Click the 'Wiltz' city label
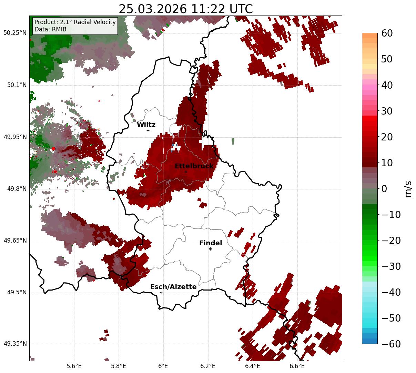Image resolution: width=416 pixels, height=373 pixels. (146, 125)
